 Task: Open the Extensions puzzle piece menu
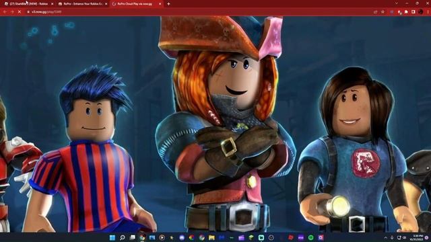(x=406, y=12)
